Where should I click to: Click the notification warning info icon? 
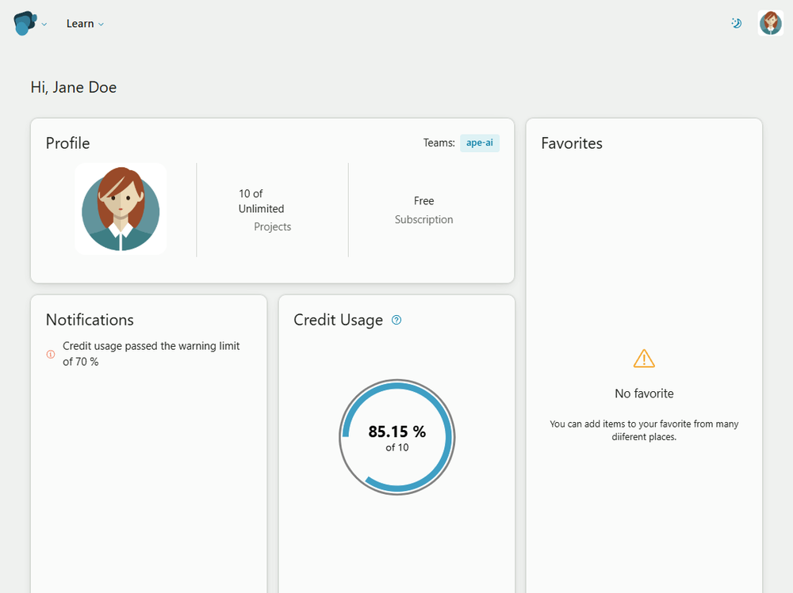point(51,354)
